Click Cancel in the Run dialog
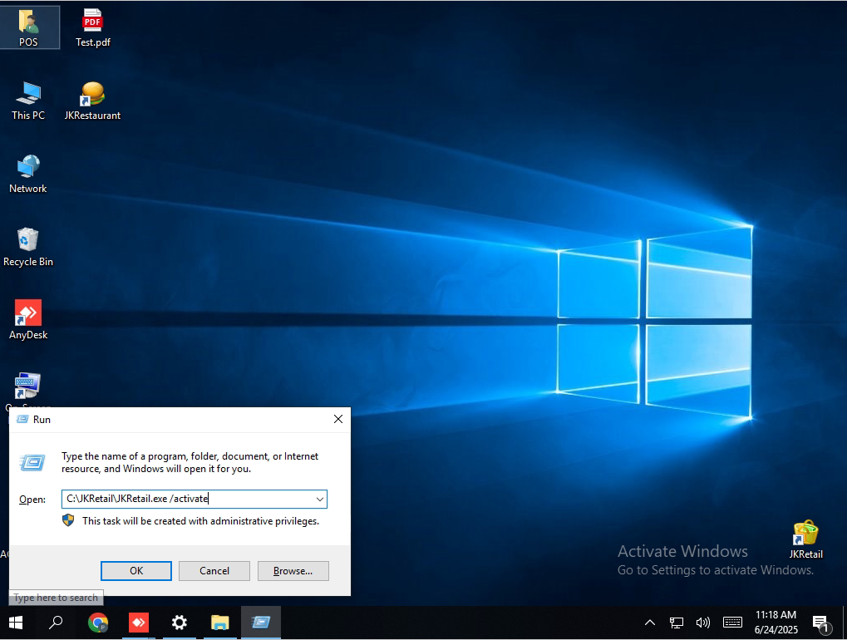This screenshot has width=847, height=640. pos(214,571)
